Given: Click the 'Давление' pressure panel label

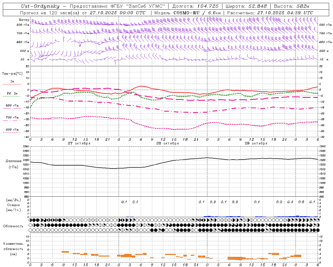Looking at the screenshot, I should [x=14, y=161].
